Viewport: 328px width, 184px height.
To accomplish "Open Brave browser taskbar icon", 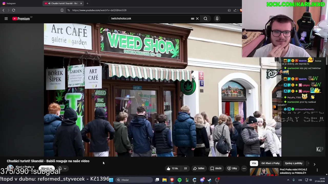I will point(172,180).
